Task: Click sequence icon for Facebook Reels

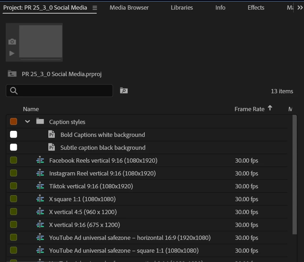Action: click(40, 160)
